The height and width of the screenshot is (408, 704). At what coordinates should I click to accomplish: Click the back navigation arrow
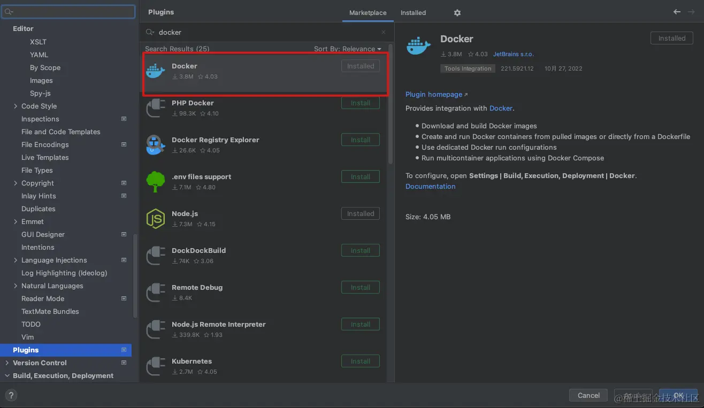(x=677, y=12)
